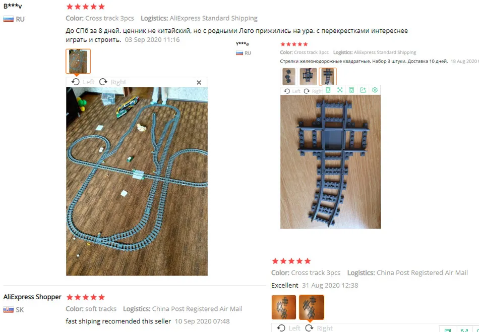Select B***v's small review thumbnail
The height and width of the screenshot is (332, 479).
78,61
